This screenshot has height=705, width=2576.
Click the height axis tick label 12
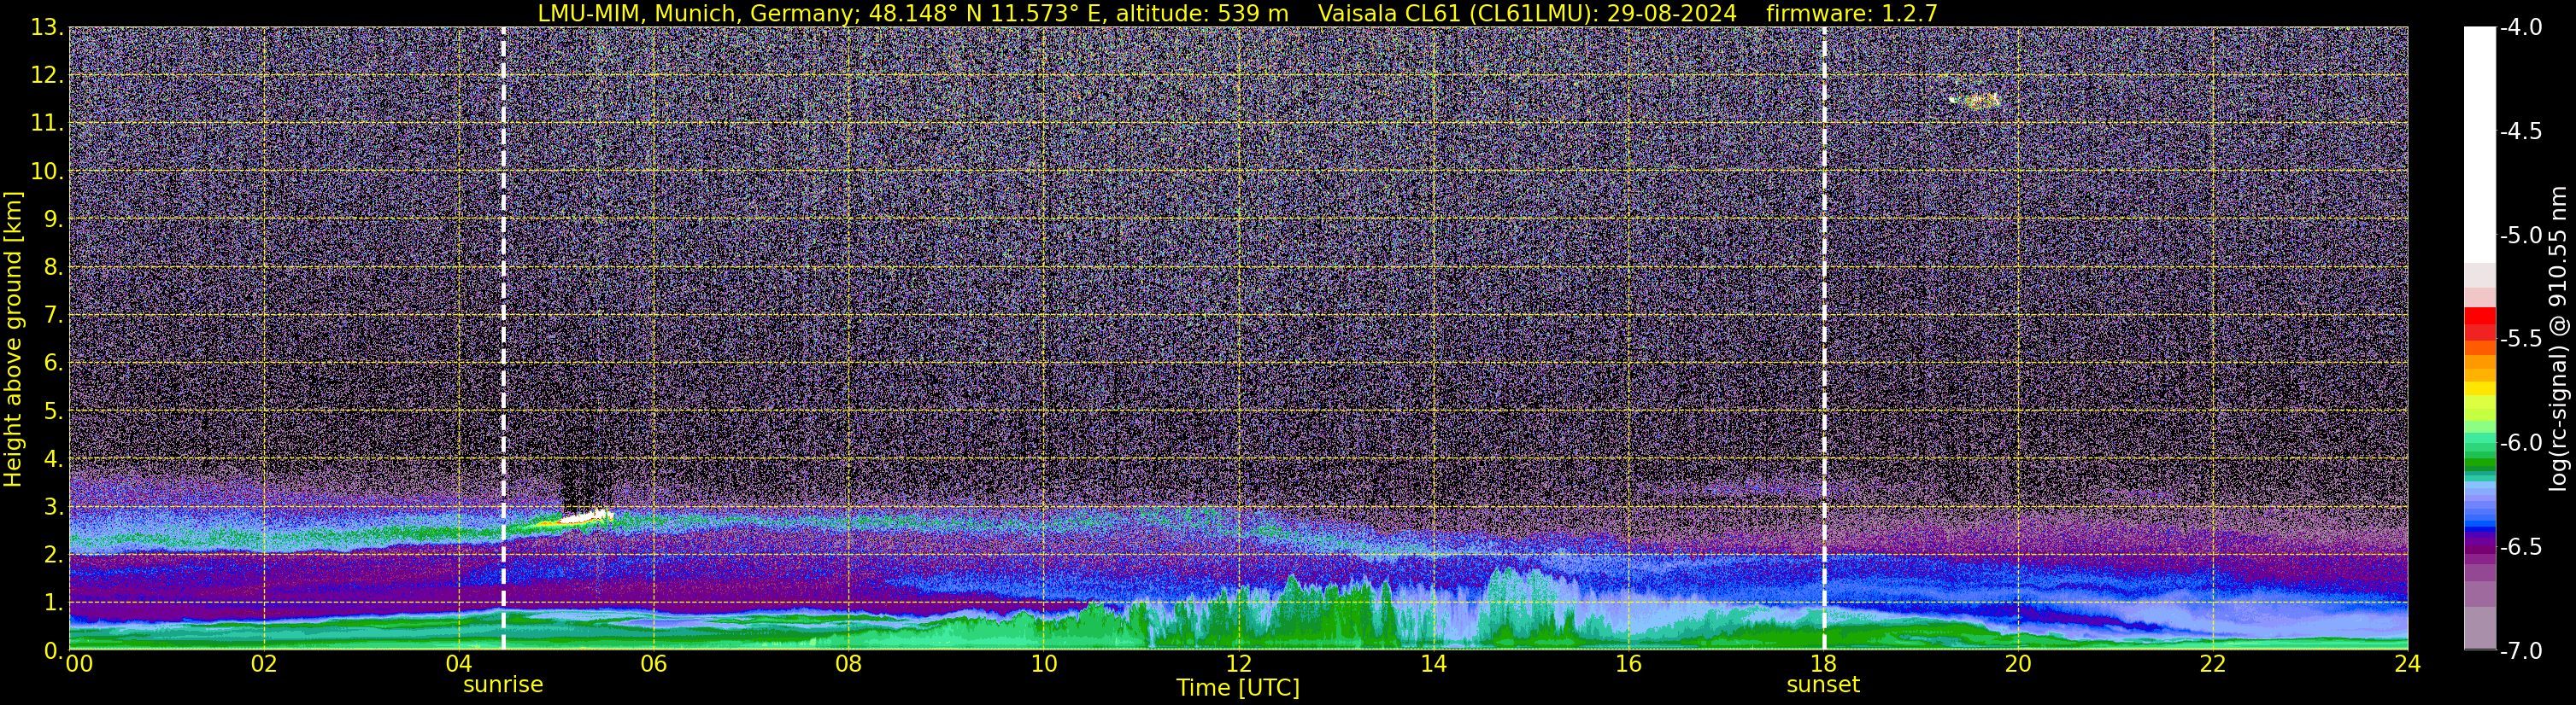46,75
